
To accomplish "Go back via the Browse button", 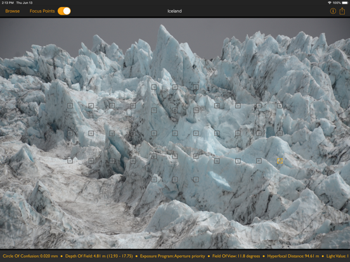I will (x=13, y=11).
